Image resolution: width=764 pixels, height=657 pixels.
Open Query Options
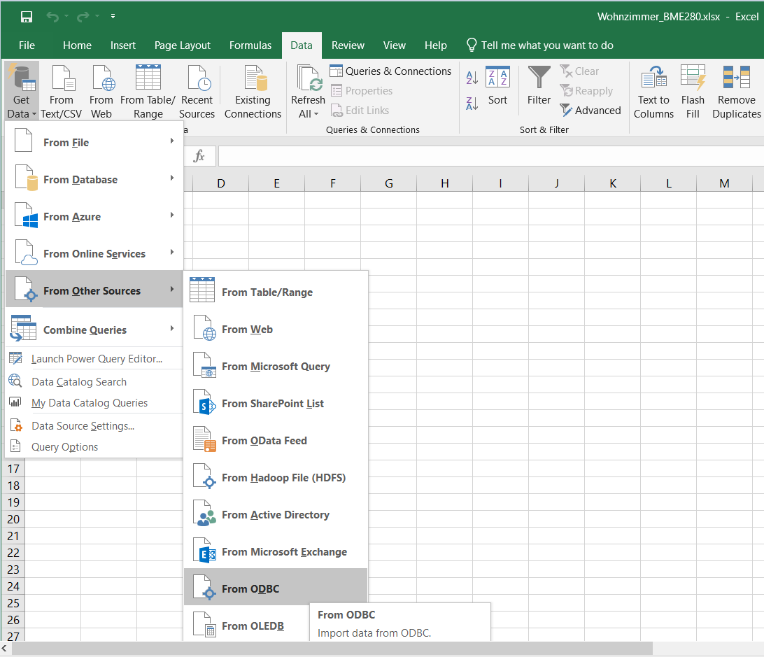point(94,447)
